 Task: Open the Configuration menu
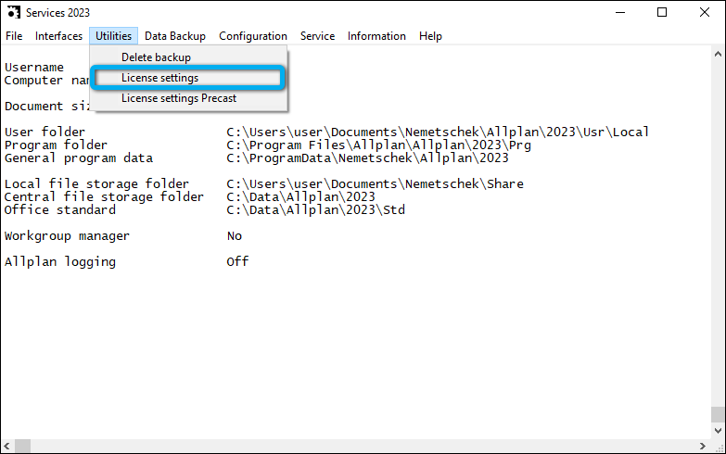coord(253,36)
